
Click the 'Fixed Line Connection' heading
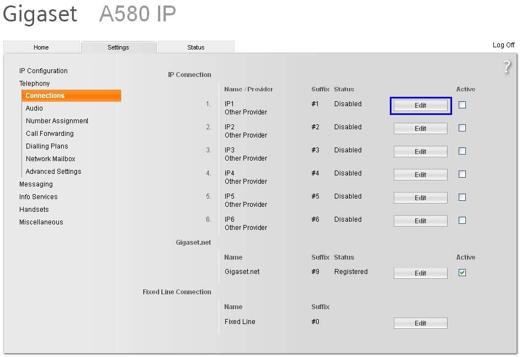pos(177,292)
